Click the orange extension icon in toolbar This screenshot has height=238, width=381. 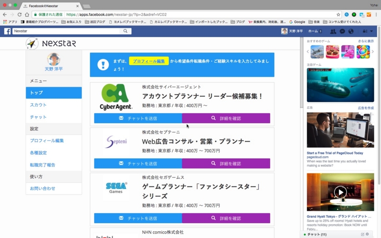point(369,15)
